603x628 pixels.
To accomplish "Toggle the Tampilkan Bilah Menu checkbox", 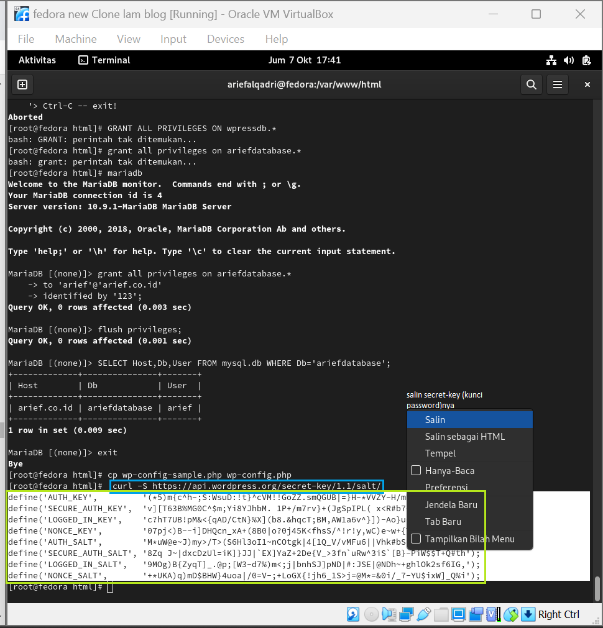I will (416, 539).
